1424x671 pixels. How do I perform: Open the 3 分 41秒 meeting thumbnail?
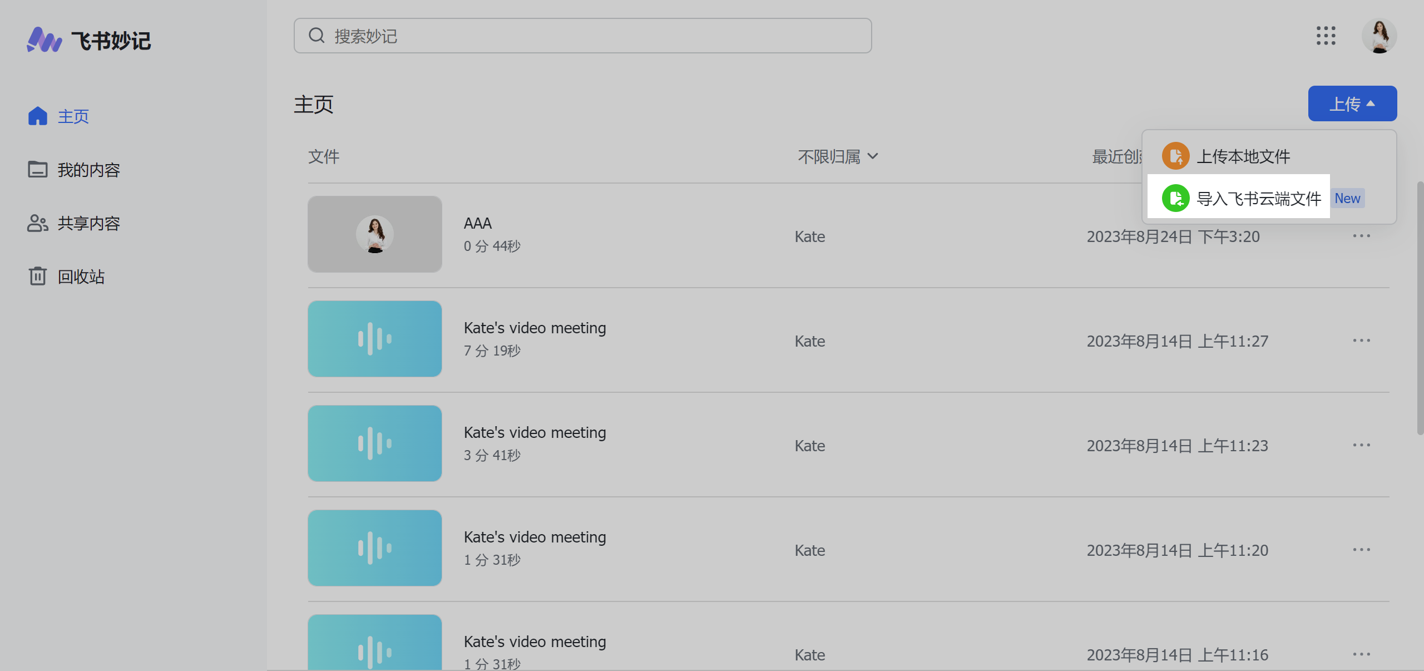[374, 443]
